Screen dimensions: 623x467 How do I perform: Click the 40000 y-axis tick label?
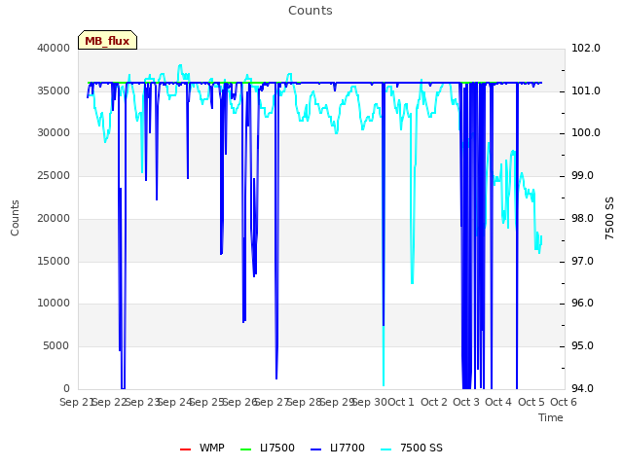click(x=54, y=48)
